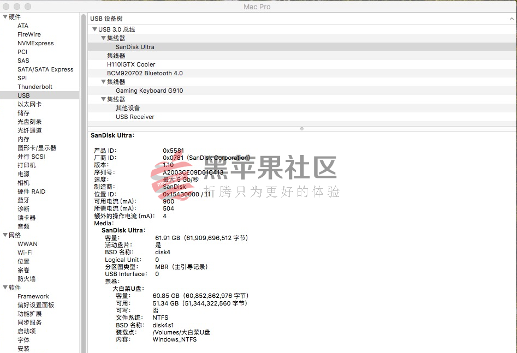
Task: Collapse the 集线器 node above 其他设备
Action: [x=103, y=99]
